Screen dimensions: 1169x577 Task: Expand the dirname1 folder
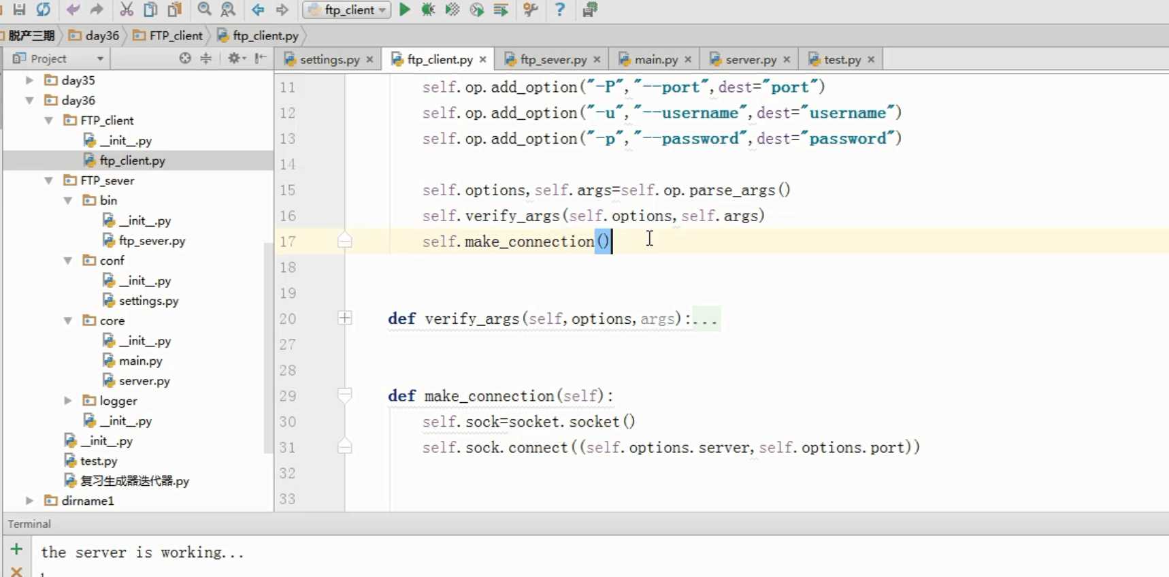(29, 501)
